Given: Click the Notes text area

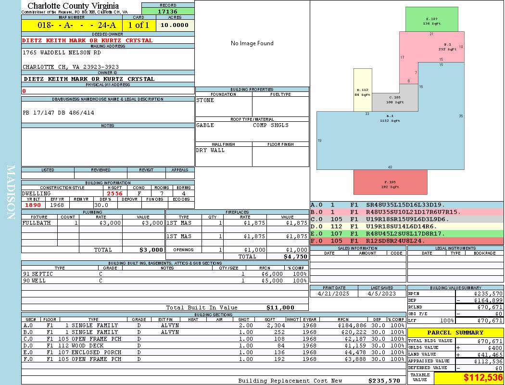Looking at the screenshot, I should point(108,147).
